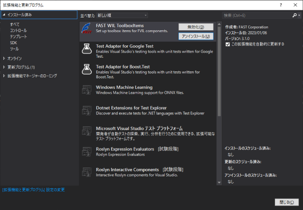Open the 並べ替え 新しい順 dropdown
Image resolution: width=303 pixels, height=210 pixels.
[x=122, y=15]
